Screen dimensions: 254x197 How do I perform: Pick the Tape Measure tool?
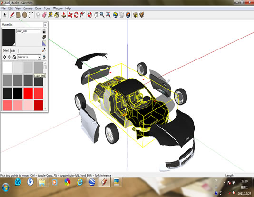click(x=50, y=15)
